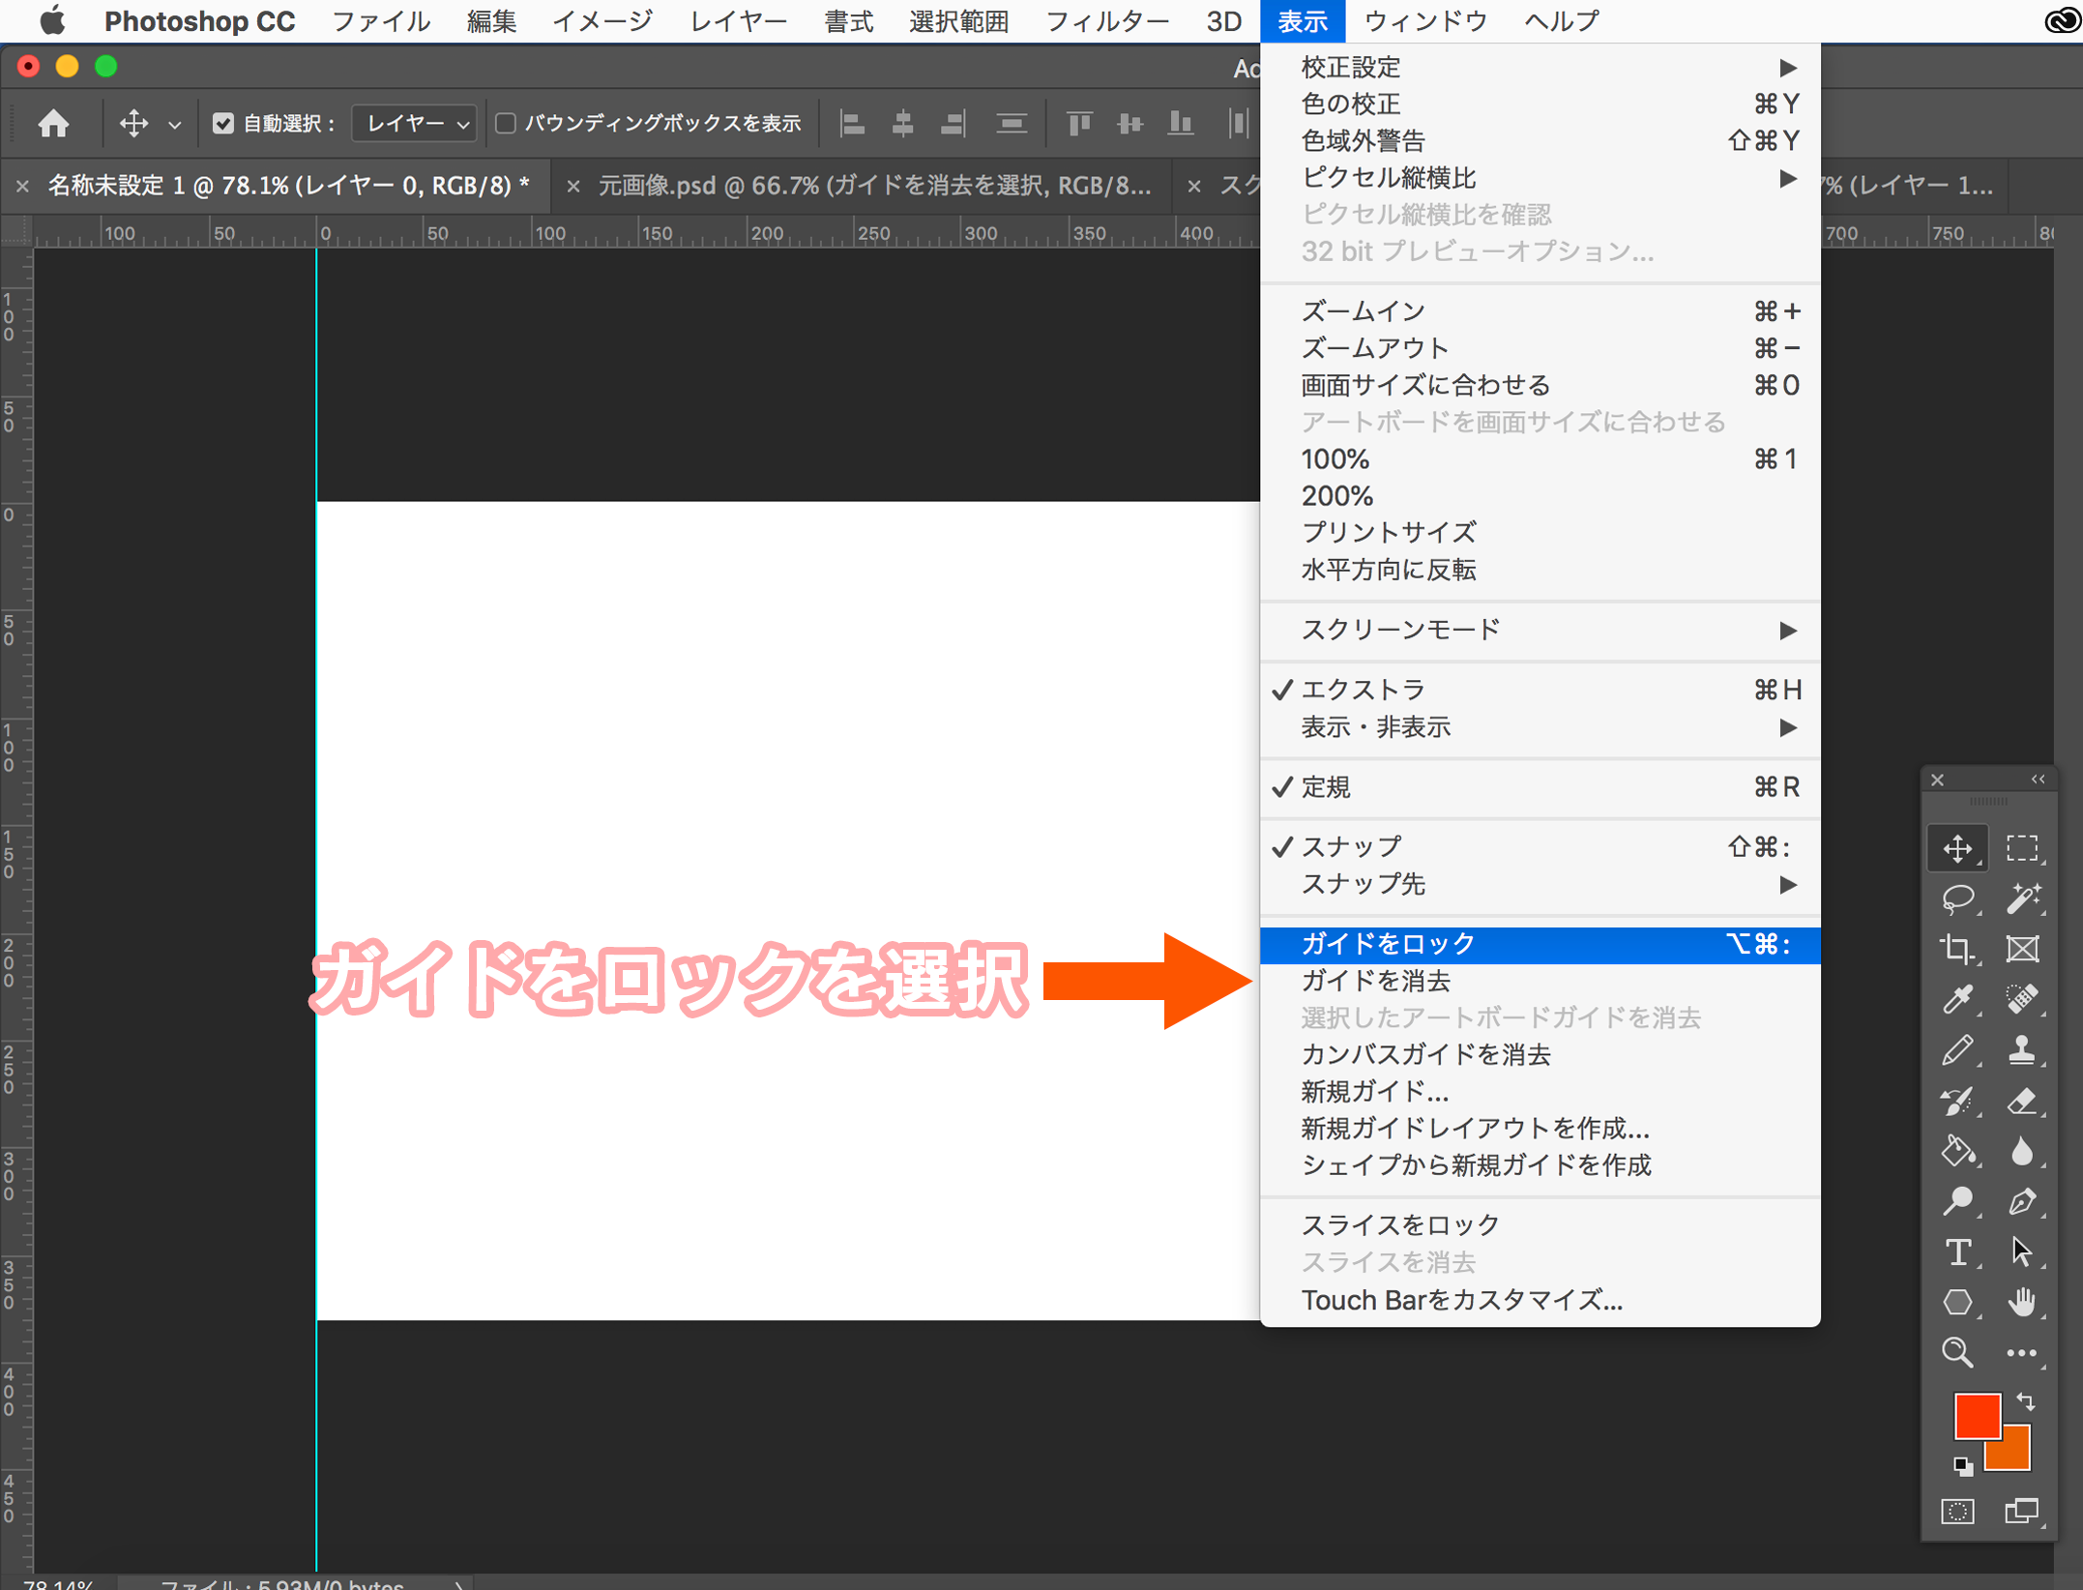Select the Eraser tool
The height and width of the screenshot is (1590, 2083).
coord(2021,1100)
